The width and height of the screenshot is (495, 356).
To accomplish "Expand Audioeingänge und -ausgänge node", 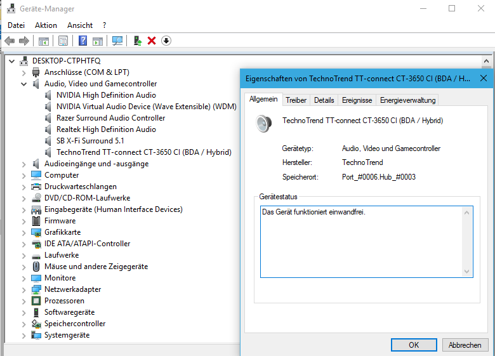I will [23, 164].
